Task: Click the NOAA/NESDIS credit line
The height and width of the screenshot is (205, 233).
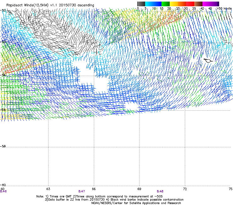Action: coord(136,203)
